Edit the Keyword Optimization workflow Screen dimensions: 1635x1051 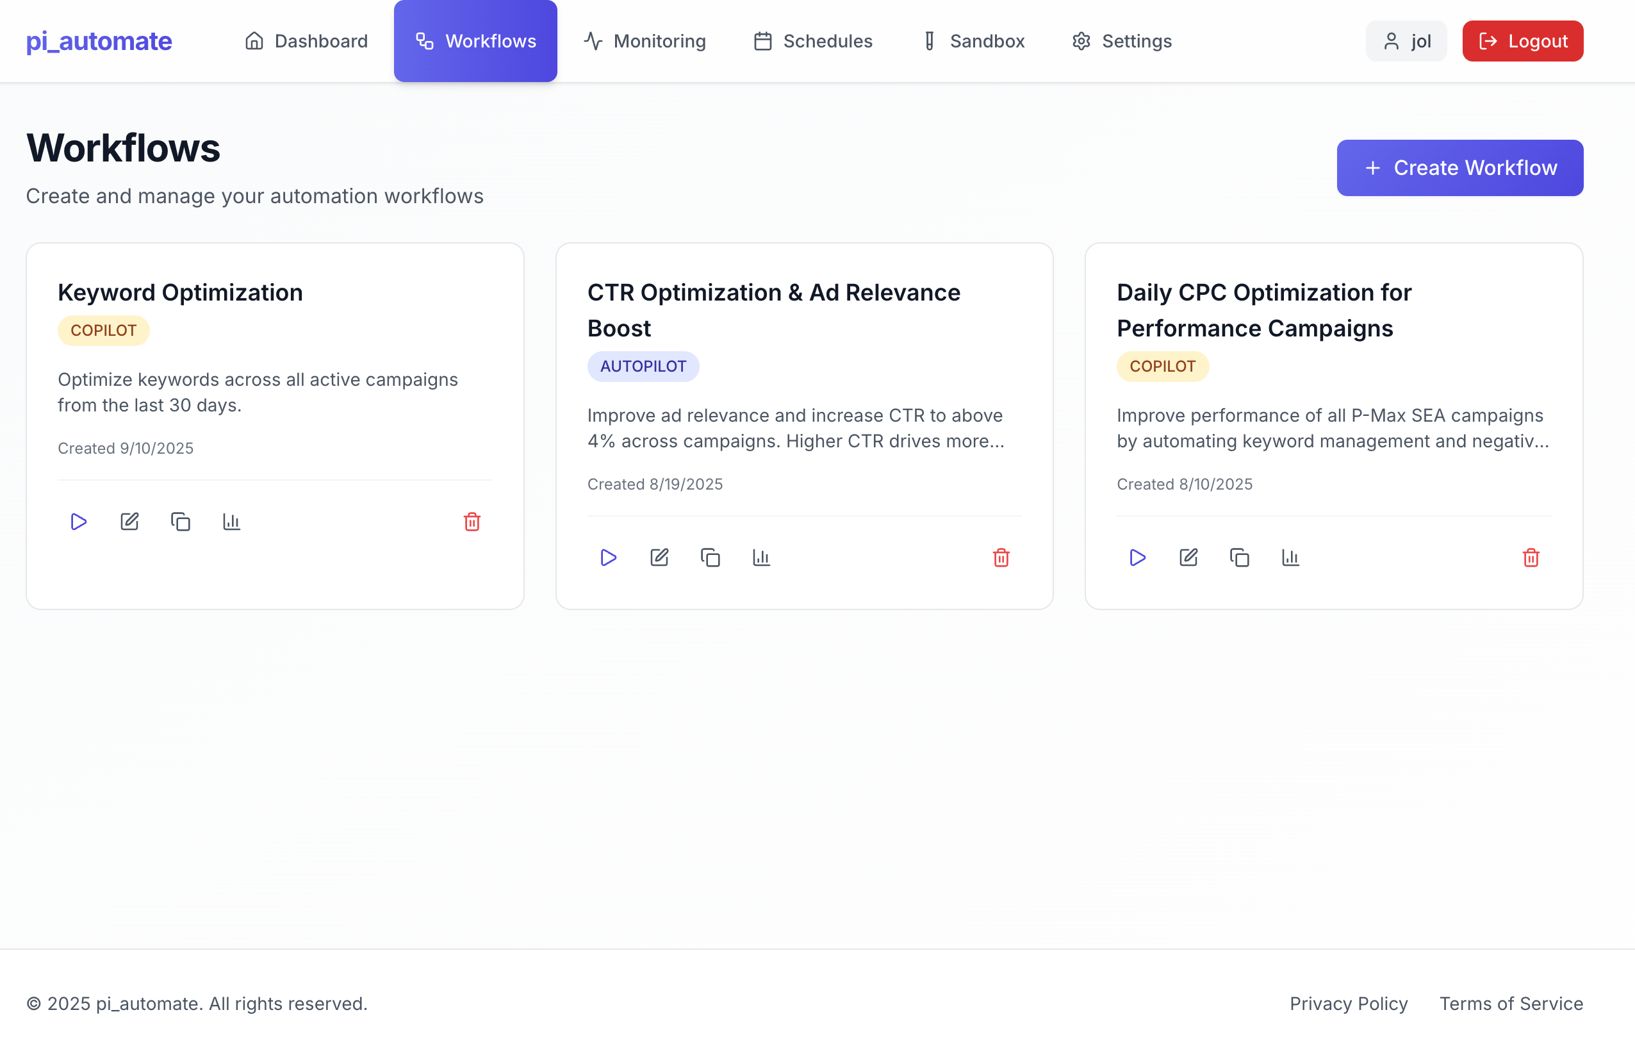click(129, 522)
